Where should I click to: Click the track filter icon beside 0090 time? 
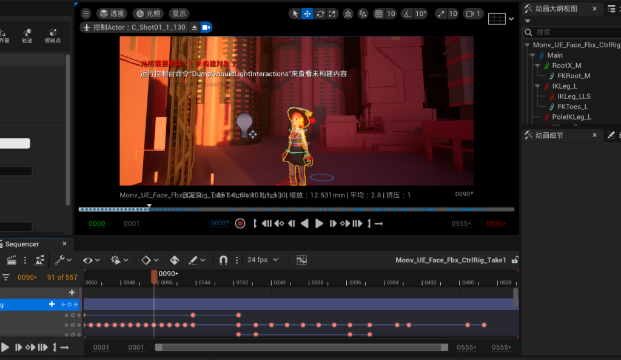click(5, 277)
